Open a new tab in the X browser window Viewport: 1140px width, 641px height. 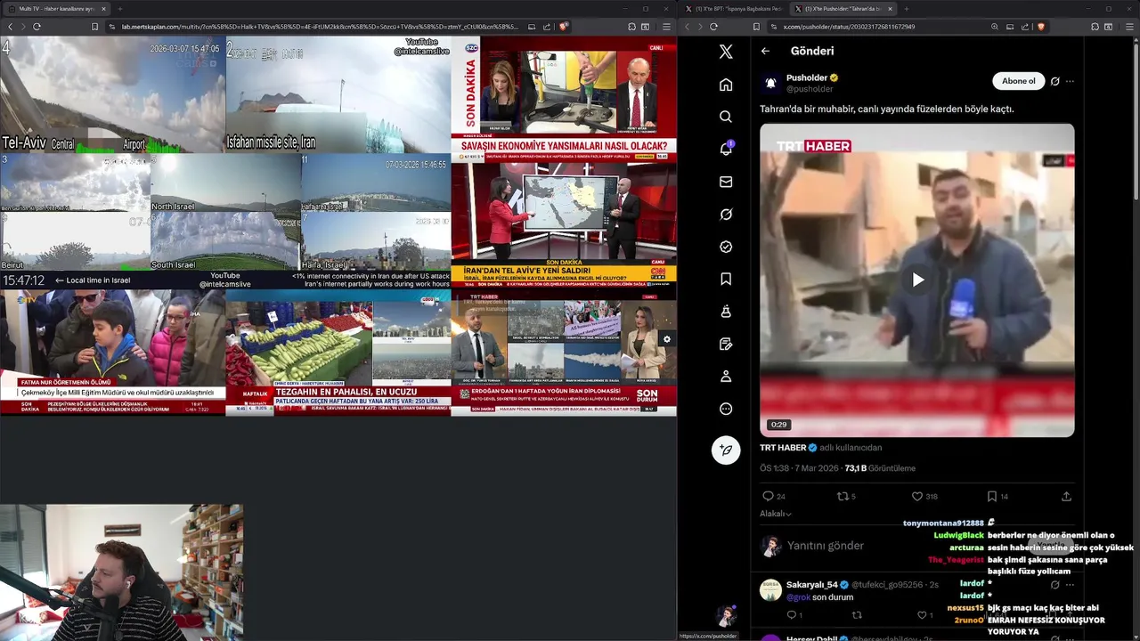[x=907, y=9]
